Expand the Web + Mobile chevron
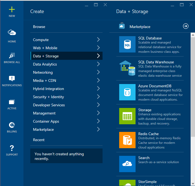Image resolution: width=195 pixels, height=186 pixels. point(98,48)
